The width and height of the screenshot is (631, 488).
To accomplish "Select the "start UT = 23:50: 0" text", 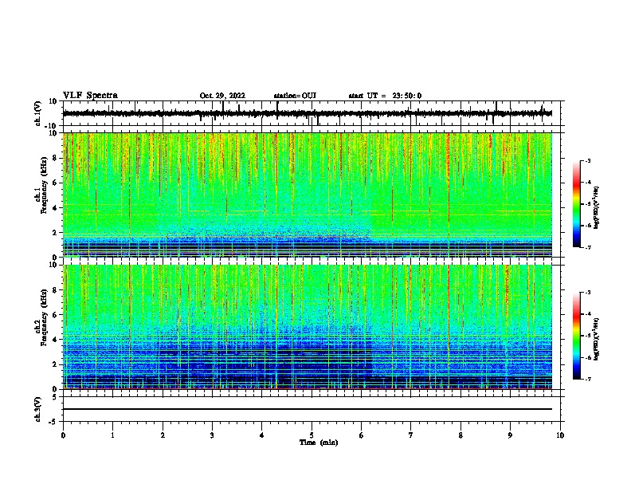I will coord(385,96).
